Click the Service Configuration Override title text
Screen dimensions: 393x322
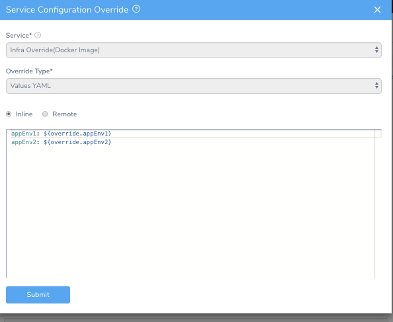[67, 9]
